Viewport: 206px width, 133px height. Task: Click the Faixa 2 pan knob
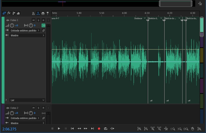pos(31,113)
